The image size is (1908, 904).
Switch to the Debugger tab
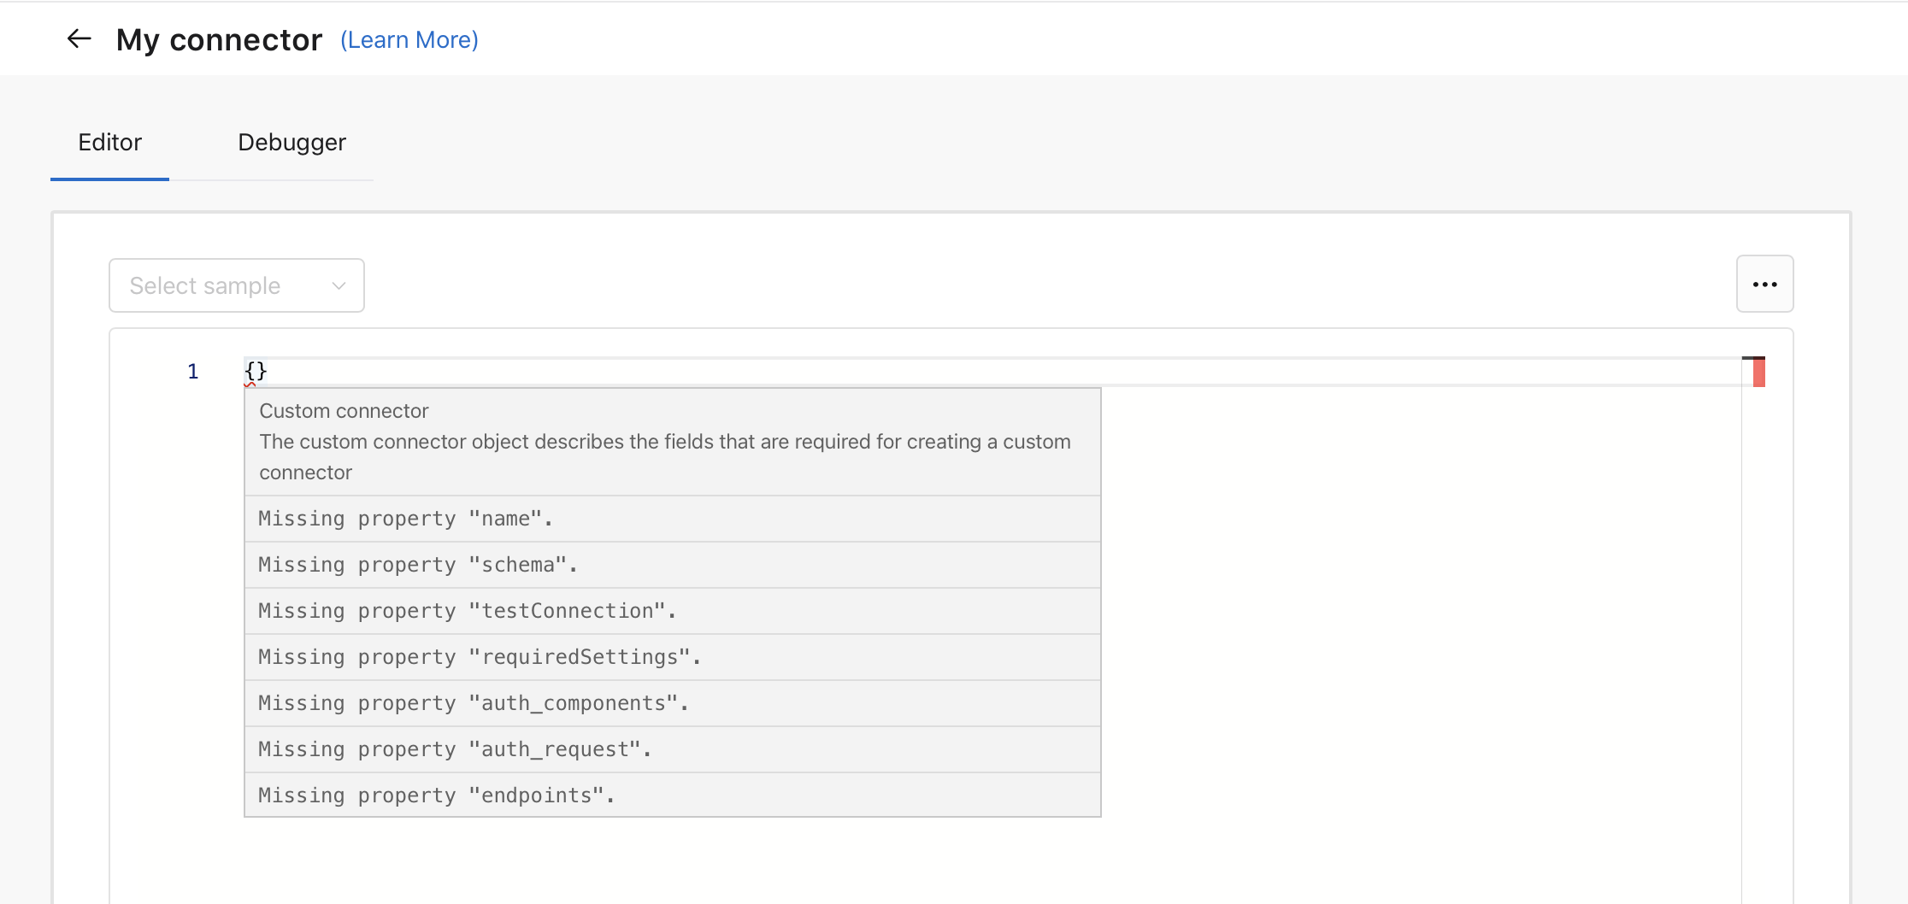(x=291, y=142)
